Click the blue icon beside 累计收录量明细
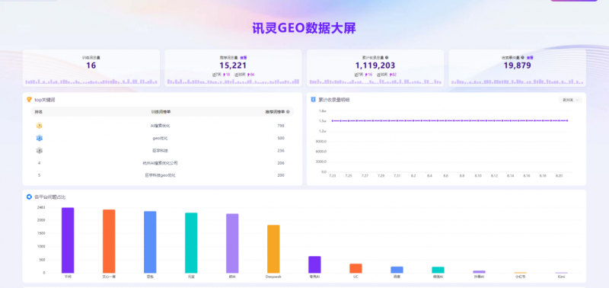The height and width of the screenshot is (288, 609). 314,100
